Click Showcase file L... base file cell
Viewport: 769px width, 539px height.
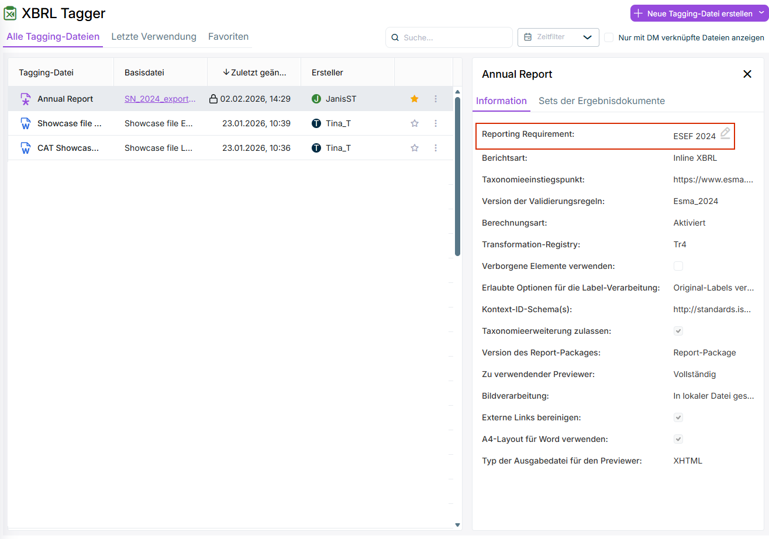click(x=158, y=148)
